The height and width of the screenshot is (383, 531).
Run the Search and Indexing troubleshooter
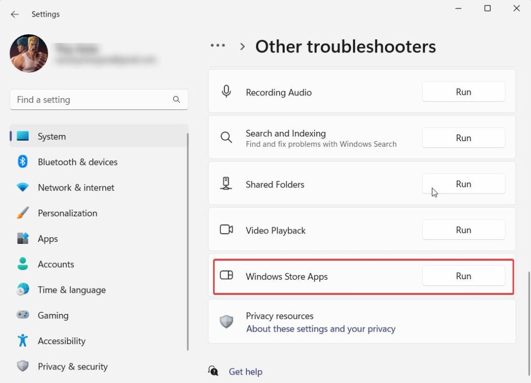click(463, 138)
